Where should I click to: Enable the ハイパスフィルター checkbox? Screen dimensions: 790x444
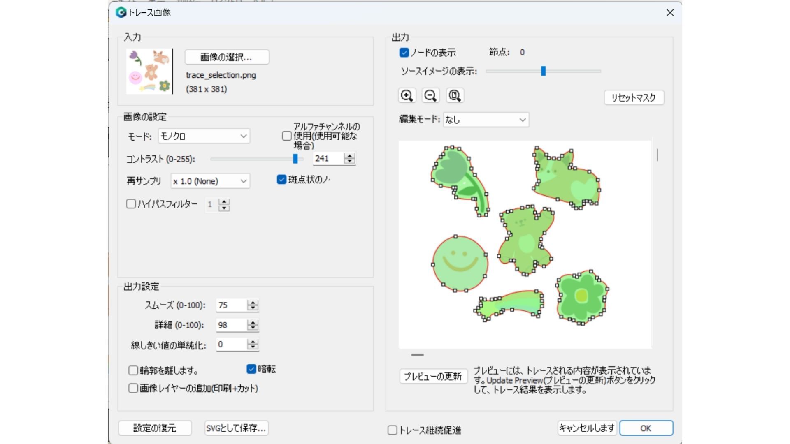click(131, 203)
